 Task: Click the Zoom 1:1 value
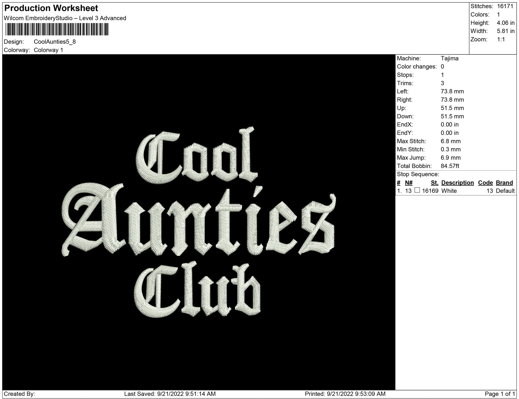point(501,39)
